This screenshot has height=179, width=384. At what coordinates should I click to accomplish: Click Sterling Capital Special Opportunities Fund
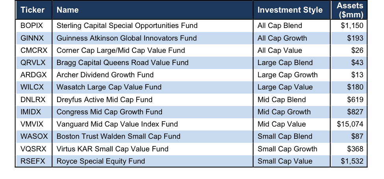(x=127, y=26)
